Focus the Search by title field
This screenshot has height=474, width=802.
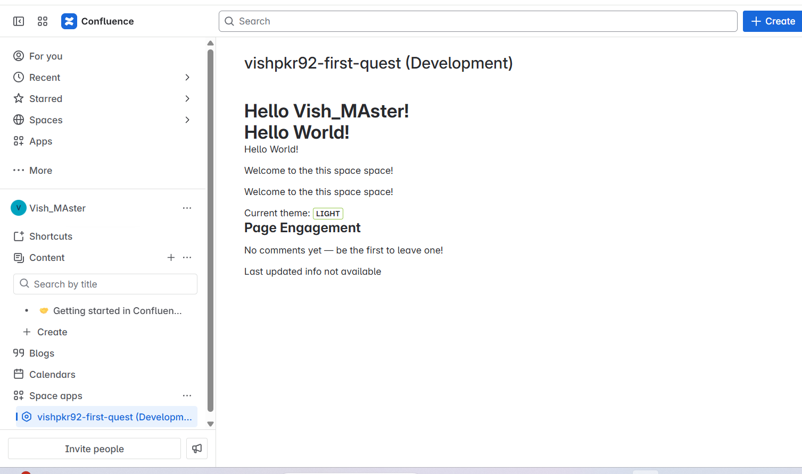click(x=105, y=284)
